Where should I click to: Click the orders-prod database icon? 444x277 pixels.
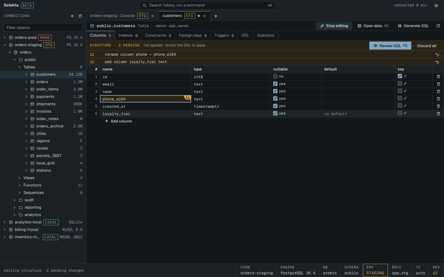(x=11, y=38)
